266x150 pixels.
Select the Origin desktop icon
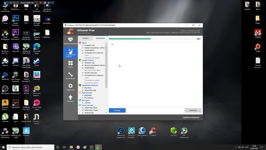coord(258,47)
